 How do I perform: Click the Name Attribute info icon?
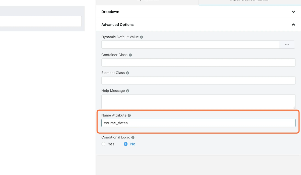[x=129, y=116]
